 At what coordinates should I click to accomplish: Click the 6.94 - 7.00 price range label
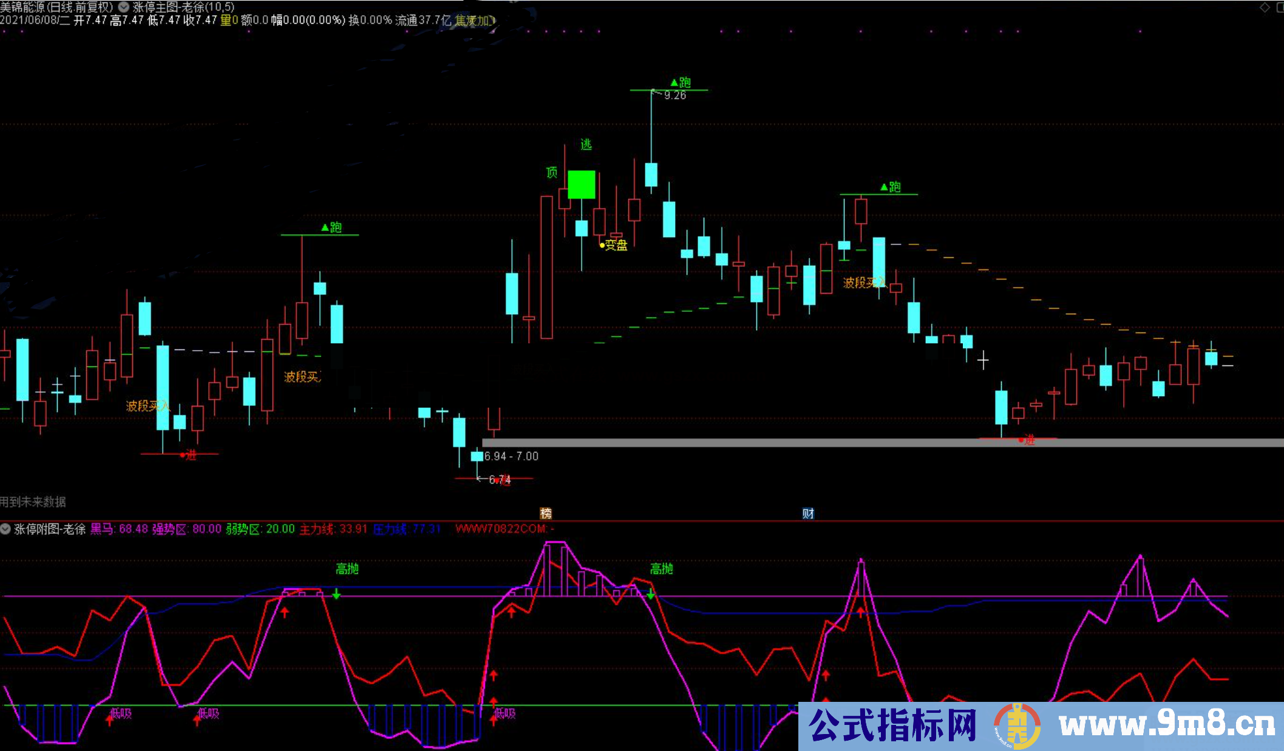pos(511,456)
